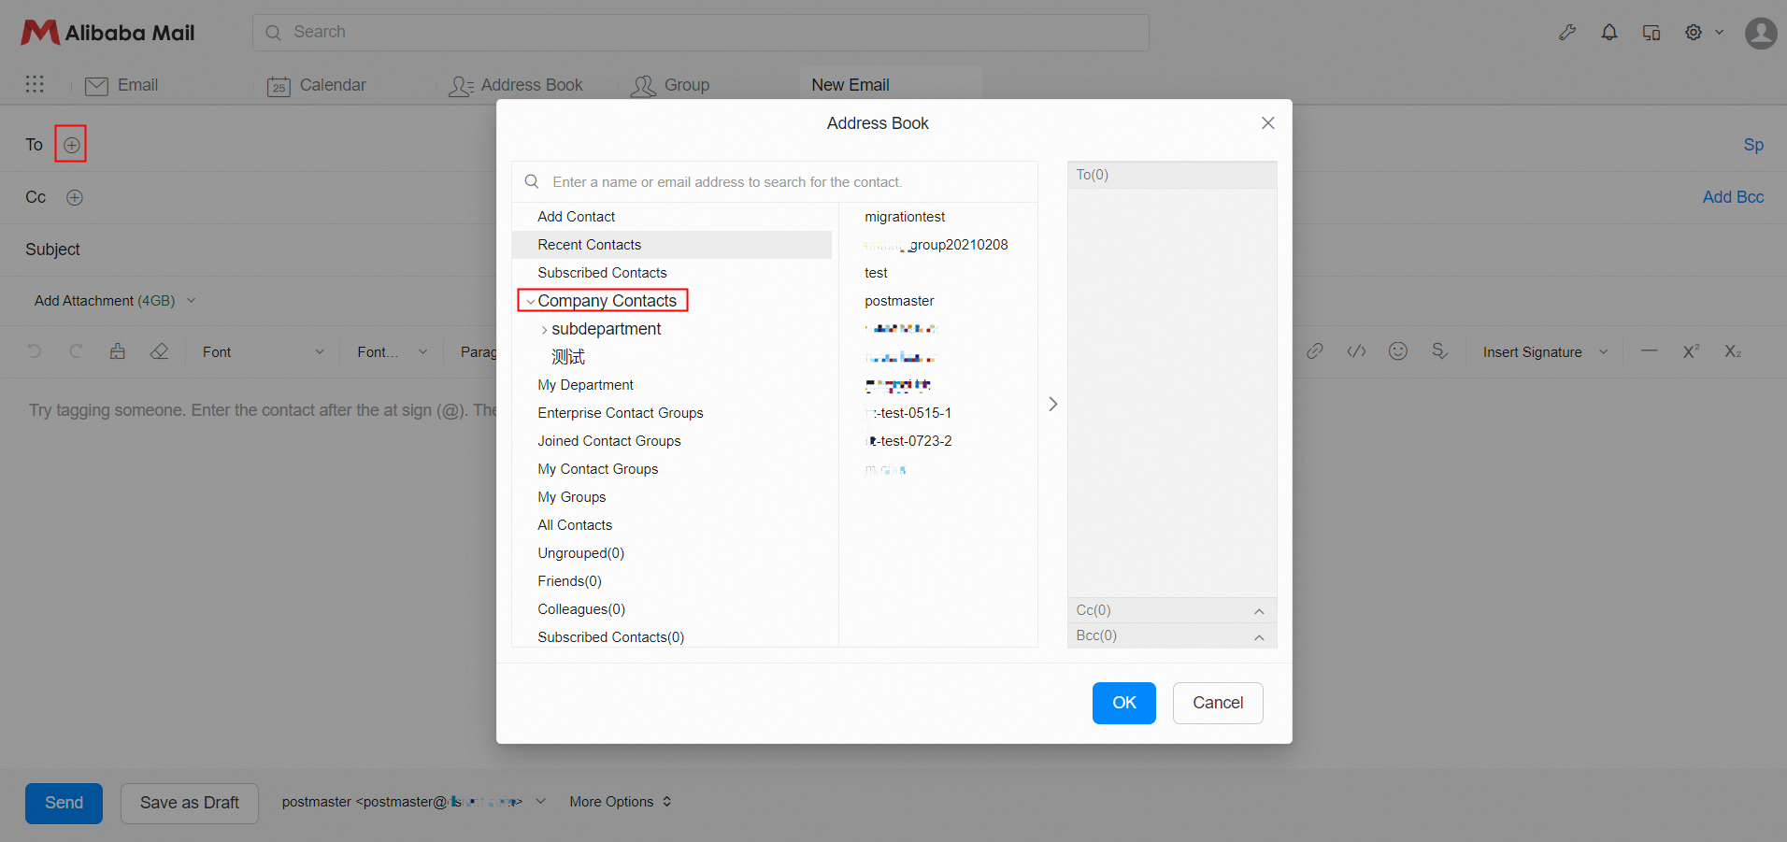Open the Email module
Image resolution: width=1787 pixels, height=842 pixels.
coord(122,85)
